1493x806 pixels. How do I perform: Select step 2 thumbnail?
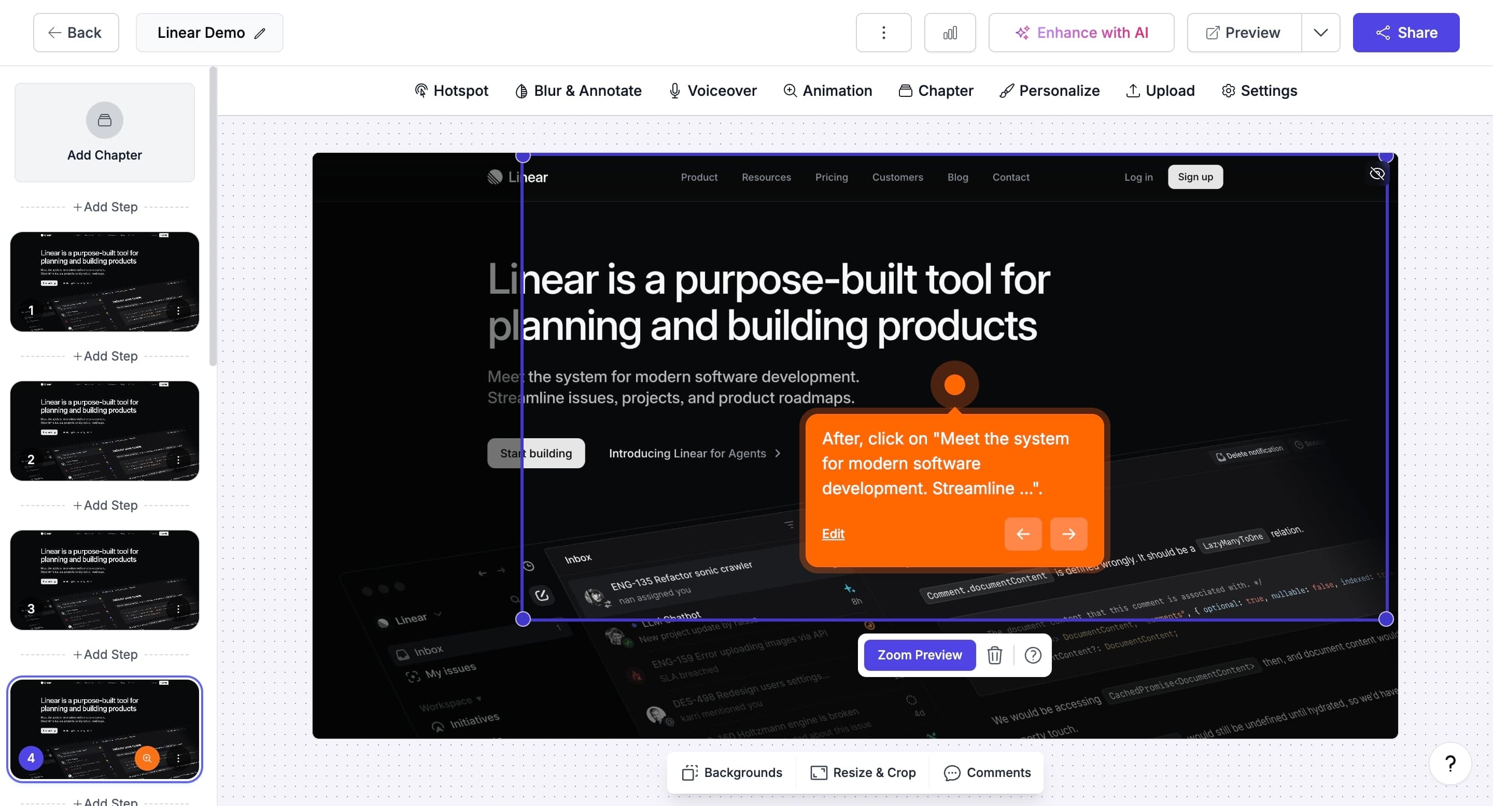104,431
